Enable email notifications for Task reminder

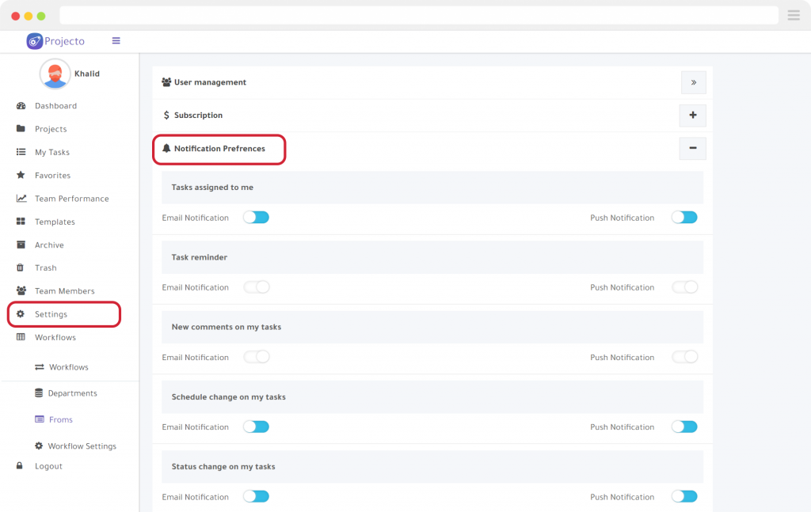click(x=256, y=286)
